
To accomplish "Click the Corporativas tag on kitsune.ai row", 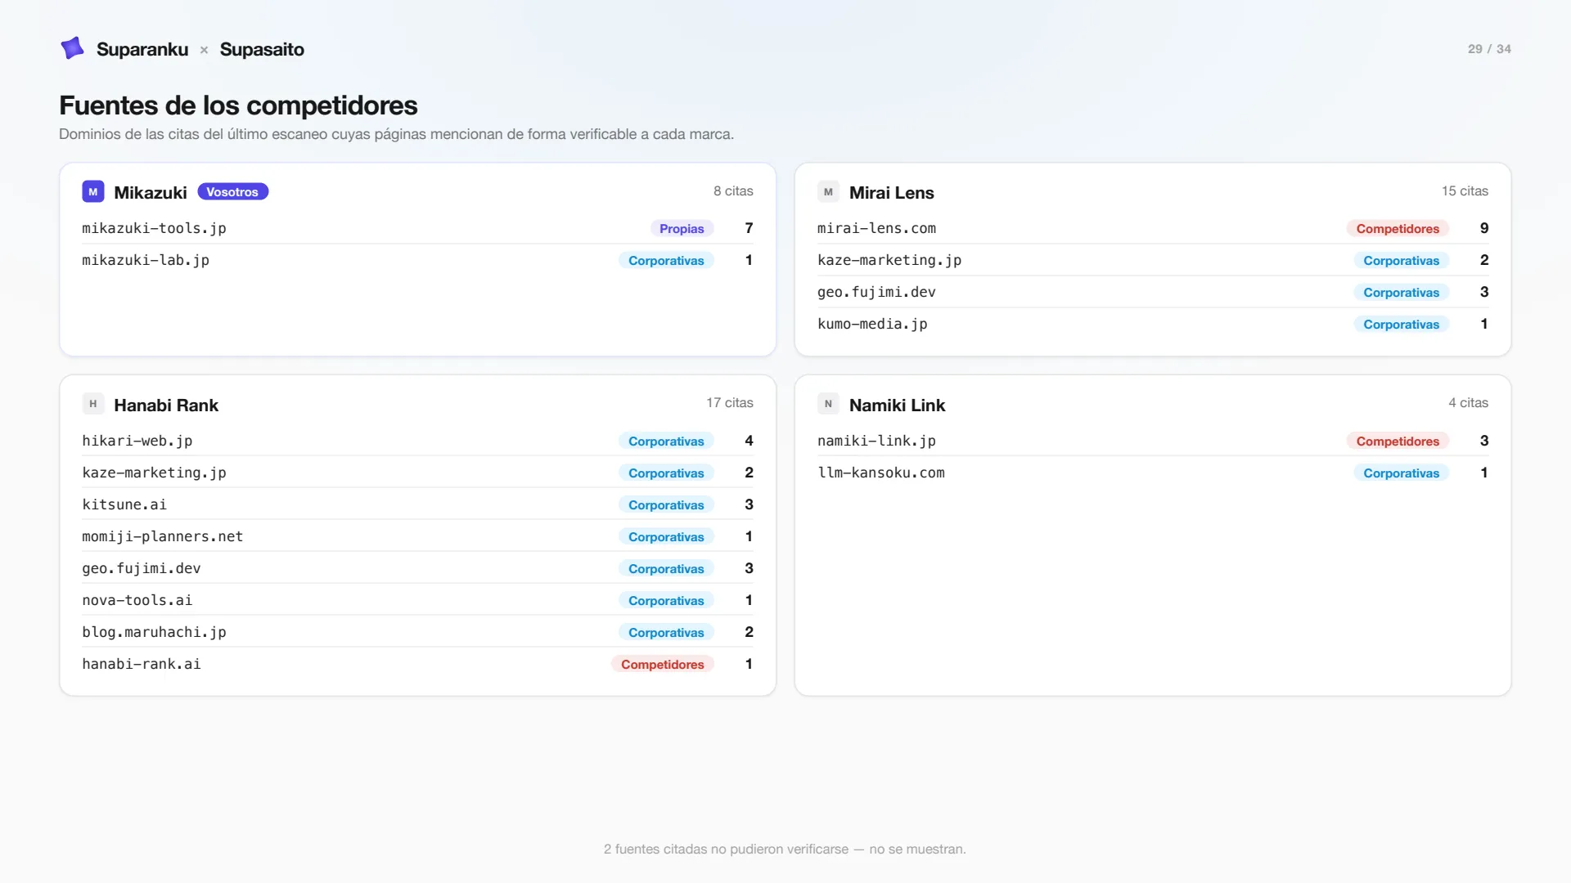I will pos(666,505).
